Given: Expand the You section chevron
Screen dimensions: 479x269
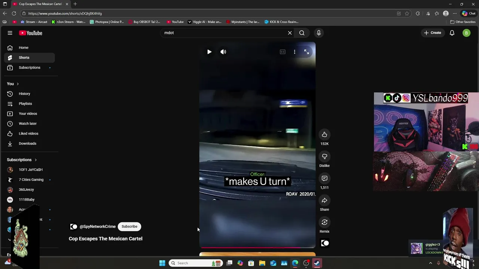Looking at the screenshot, I should [x=18, y=84].
